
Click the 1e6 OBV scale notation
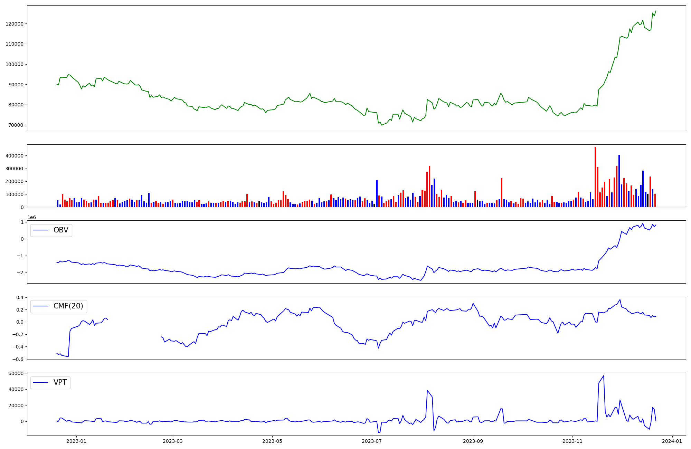pyautogui.click(x=31, y=217)
